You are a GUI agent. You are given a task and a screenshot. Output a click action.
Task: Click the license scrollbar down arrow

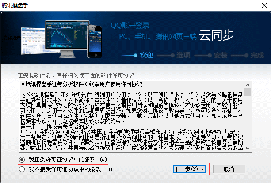248,148
